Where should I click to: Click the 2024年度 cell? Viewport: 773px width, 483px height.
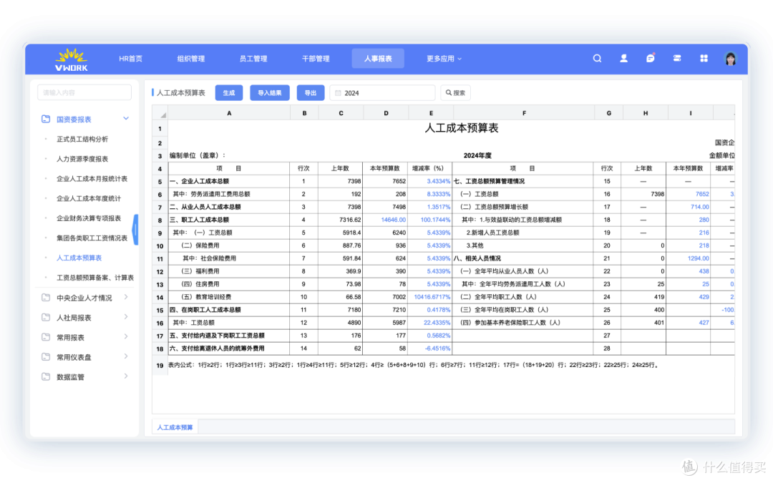click(477, 155)
